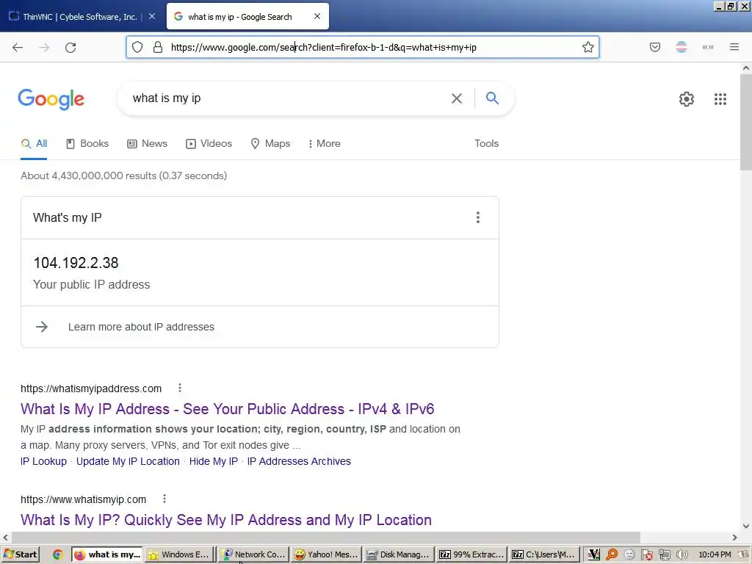Click the vertical scrollbar thumb
Viewport: 752px width, 564px height.
pos(746,122)
